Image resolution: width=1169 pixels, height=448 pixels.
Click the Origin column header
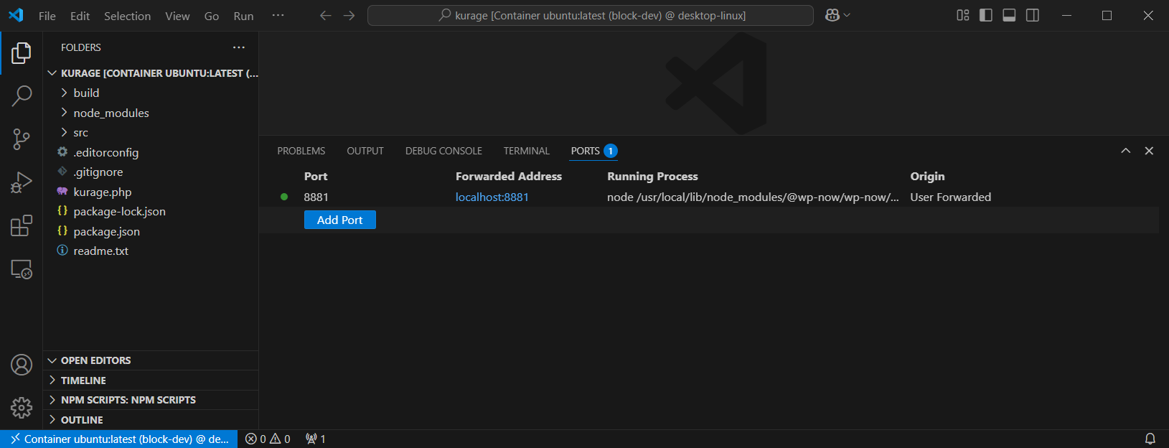point(927,176)
